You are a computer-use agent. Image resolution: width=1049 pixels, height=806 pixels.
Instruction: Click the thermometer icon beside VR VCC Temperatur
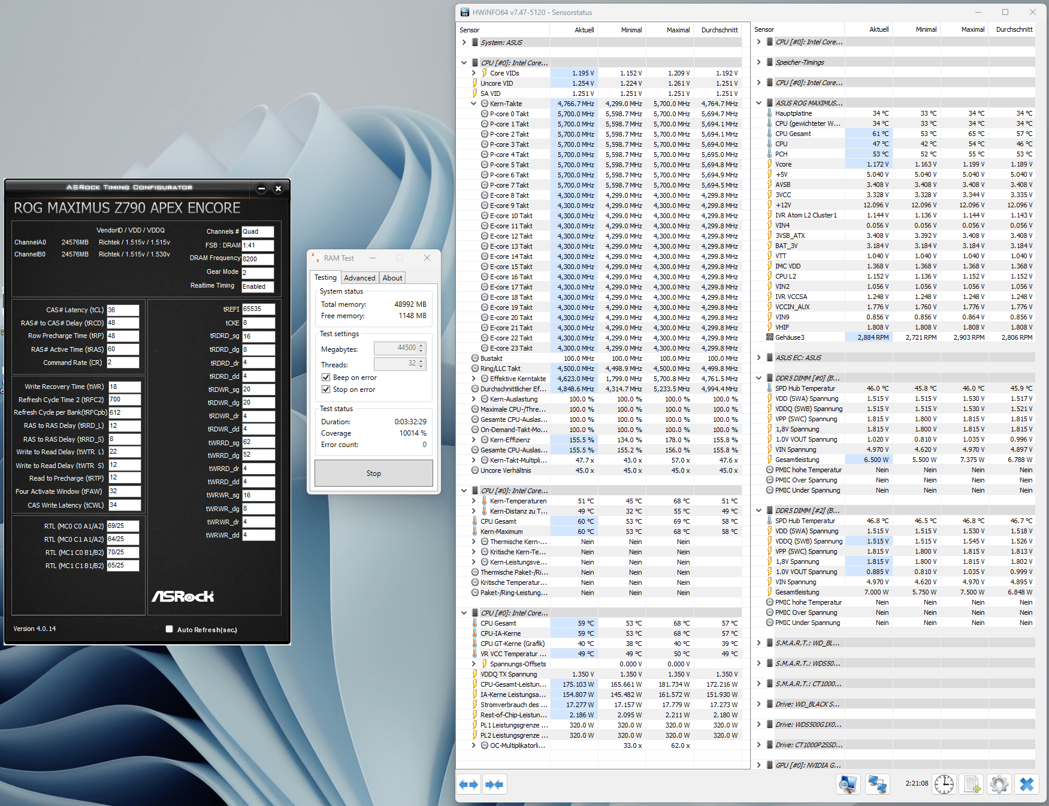tap(475, 654)
